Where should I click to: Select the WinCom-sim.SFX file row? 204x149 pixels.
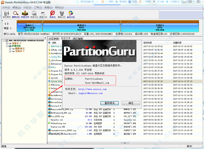coord(125,127)
